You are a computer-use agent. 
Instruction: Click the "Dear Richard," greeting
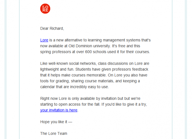(x=52, y=29)
